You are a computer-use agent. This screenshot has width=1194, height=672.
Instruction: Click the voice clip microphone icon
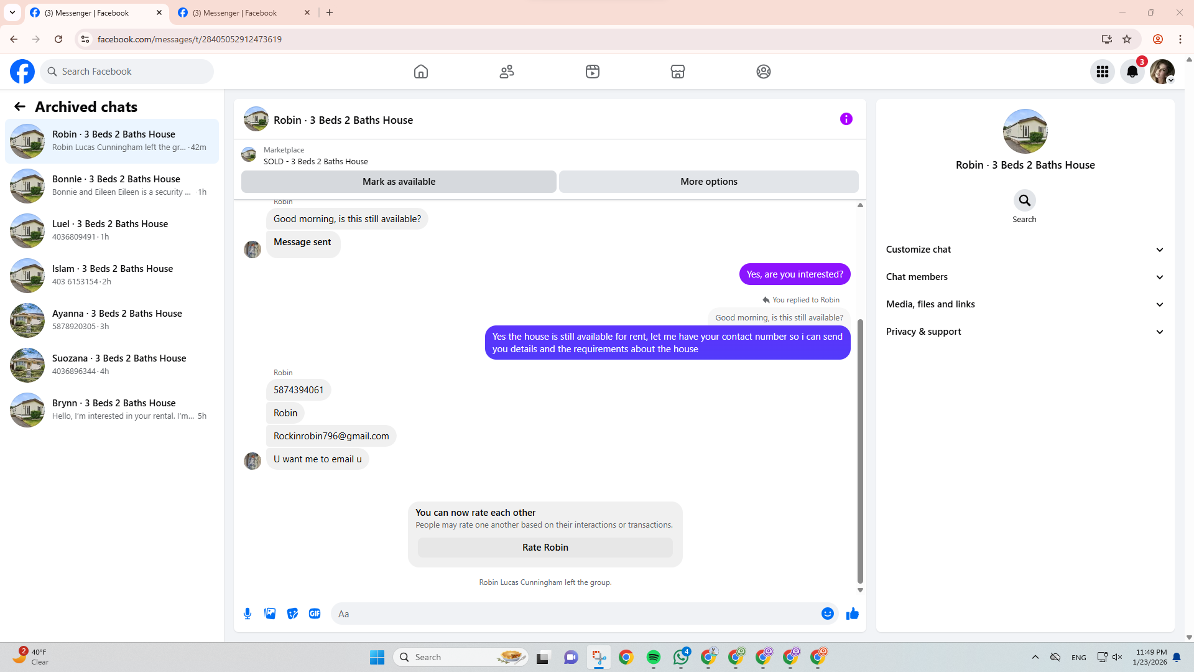pos(248,614)
